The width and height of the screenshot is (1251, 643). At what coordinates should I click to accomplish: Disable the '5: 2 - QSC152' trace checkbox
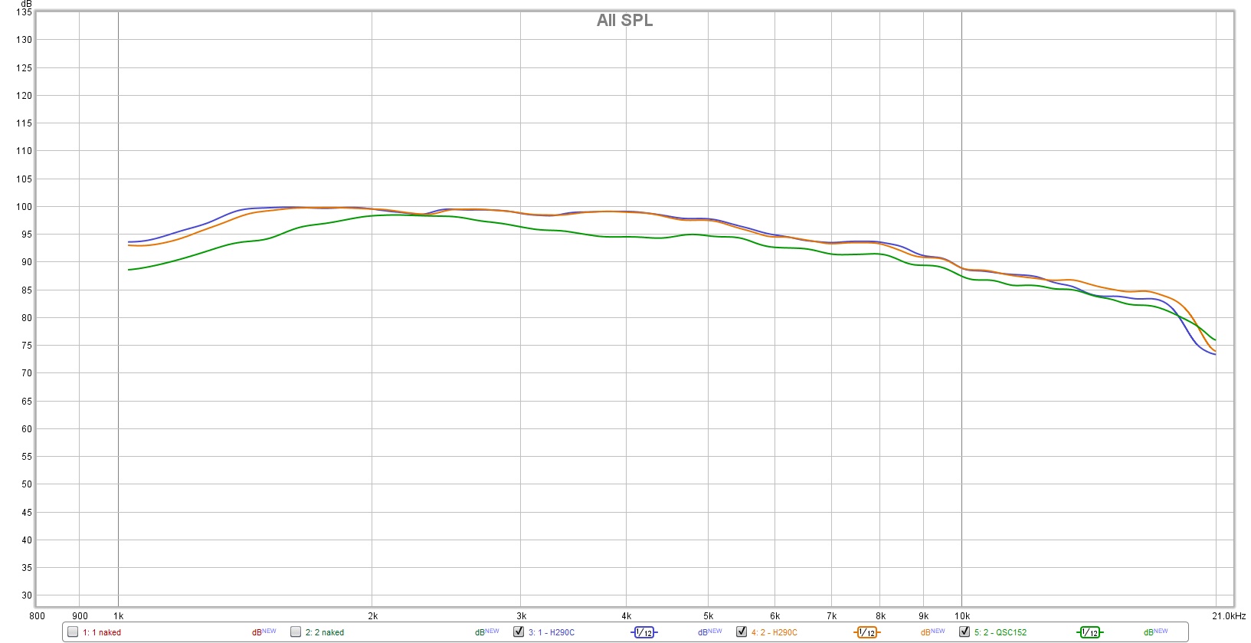(x=964, y=632)
